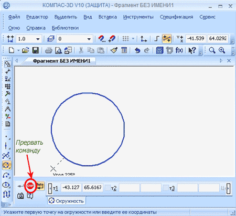This screenshot has height=216, width=236.
Task: Open the Вставка menu
Action: (x=108, y=17)
